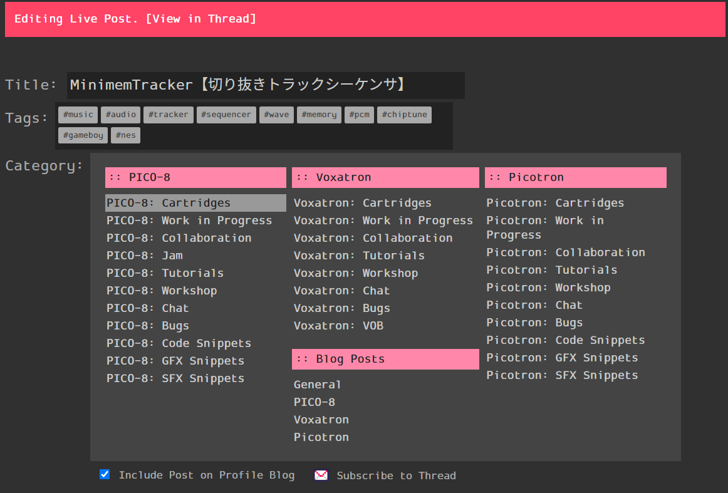Click the #chiptune tag
728x493 pixels.
click(404, 115)
